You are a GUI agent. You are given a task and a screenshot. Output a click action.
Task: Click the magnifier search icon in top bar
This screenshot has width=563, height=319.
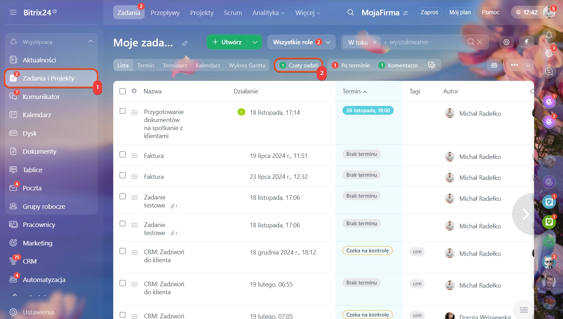point(350,13)
